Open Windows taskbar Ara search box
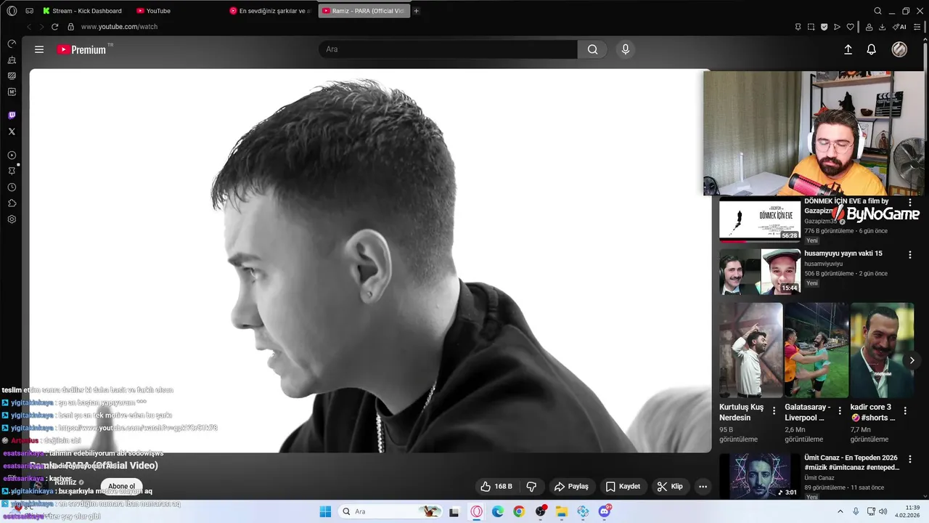Screen dimensions: 929x523 (x=391, y=511)
